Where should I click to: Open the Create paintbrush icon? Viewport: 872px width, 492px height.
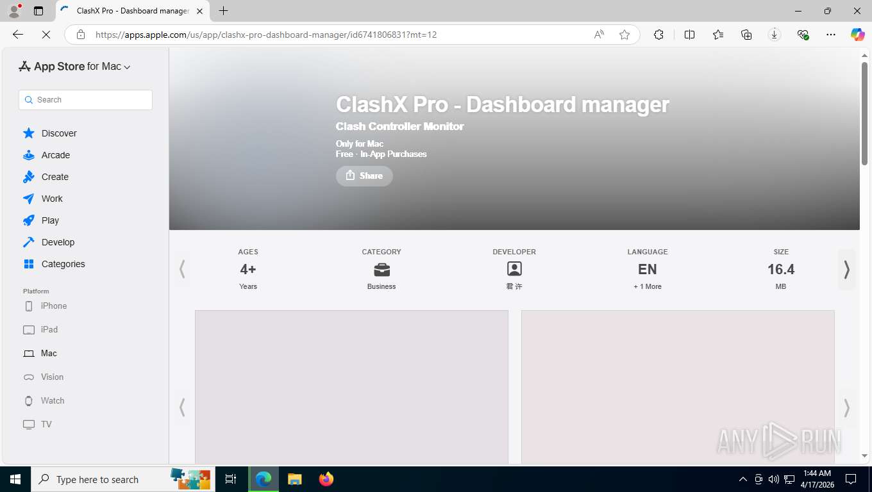pos(29,177)
